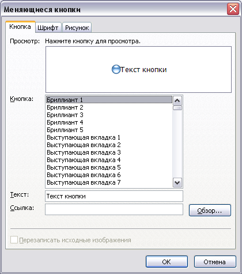The image size is (242, 274).
Task: Choose Выступающая вкладка 4 style
Action: [109, 160]
